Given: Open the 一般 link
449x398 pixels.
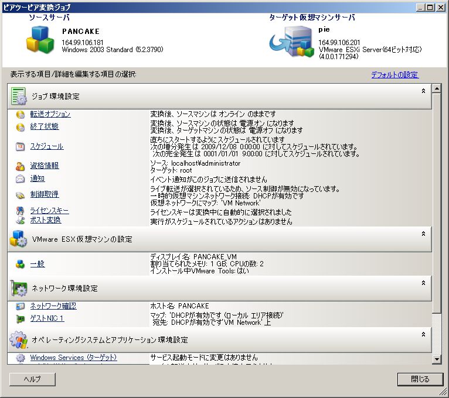Looking at the screenshot, I should pyautogui.click(x=38, y=264).
